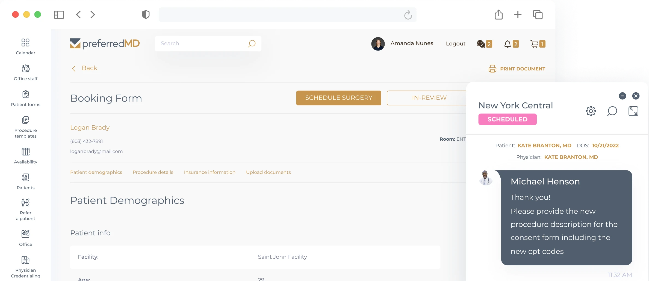Click the Search input field
The width and height of the screenshot is (649, 281).
pyautogui.click(x=202, y=44)
